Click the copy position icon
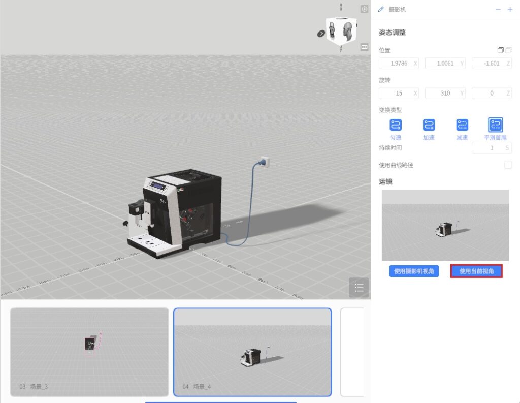 [501, 50]
